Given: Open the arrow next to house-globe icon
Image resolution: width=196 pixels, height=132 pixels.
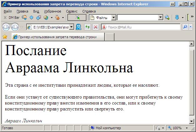Looking at the screenshot, I should coord(52,18).
